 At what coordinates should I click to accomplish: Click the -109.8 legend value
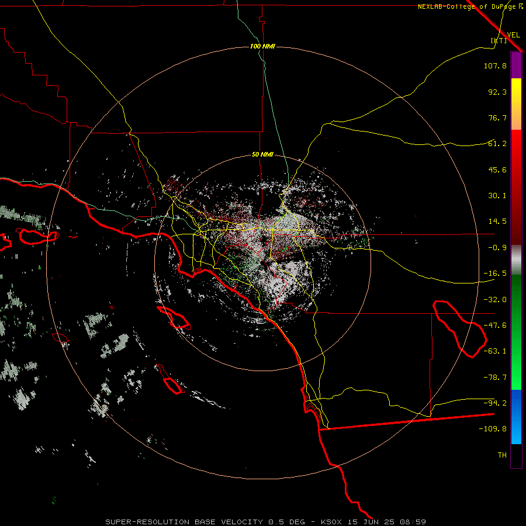[x=493, y=429]
